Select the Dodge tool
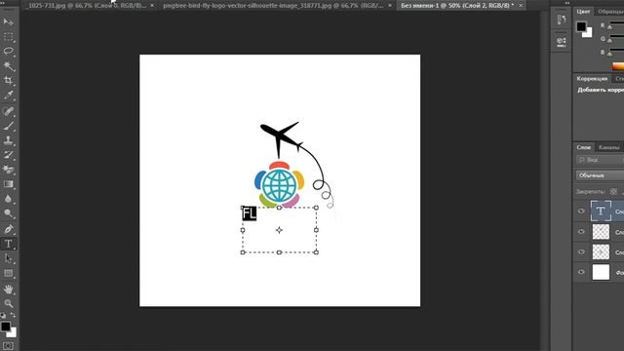The width and height of the screenshot is (624, 351). (x=8, y=214)
